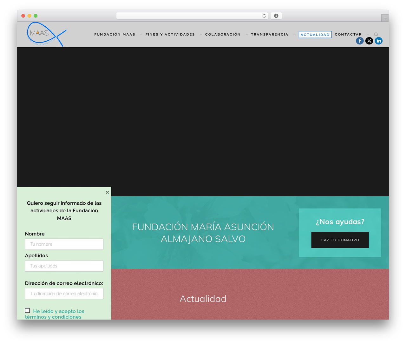Open the Fundación MAAS menu
The width and height of the screenshot is (406, 344).
pos(115,35)
